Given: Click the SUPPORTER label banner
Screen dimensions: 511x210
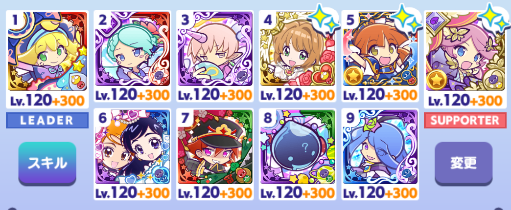Looking at the screenshot, I should point(465,120).
